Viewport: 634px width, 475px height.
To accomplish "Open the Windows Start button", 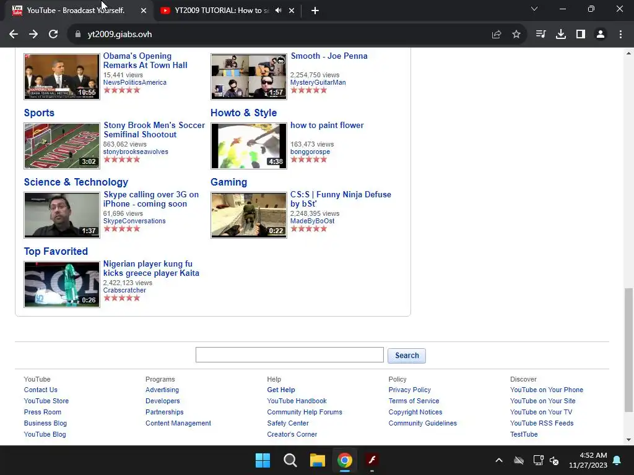I will 263,460.
